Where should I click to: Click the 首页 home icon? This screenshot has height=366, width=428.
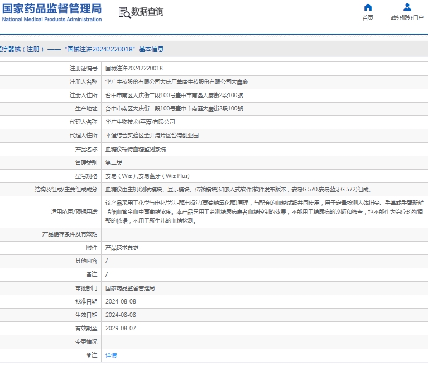coord(368,7)
